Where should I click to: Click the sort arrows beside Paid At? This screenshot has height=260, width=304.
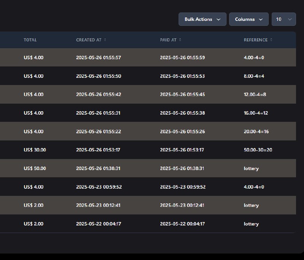pos(180,40)
